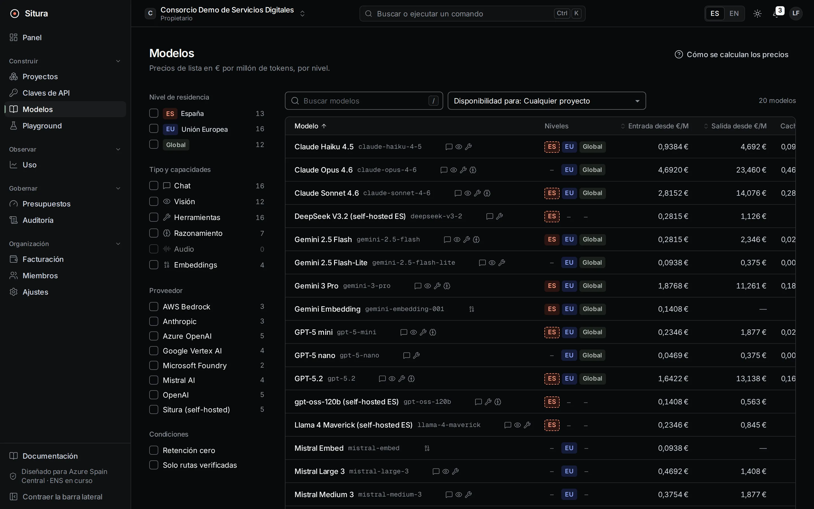Collapse the Construir sidebar section
The width and height of the screenshot is (814, 509).
(x=118, y=61)
